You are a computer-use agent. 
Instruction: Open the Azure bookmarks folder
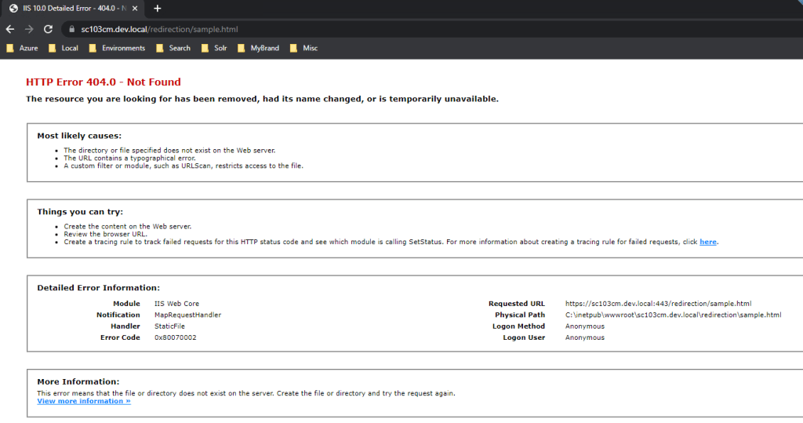pyautogui.click(x=22, y=48)
